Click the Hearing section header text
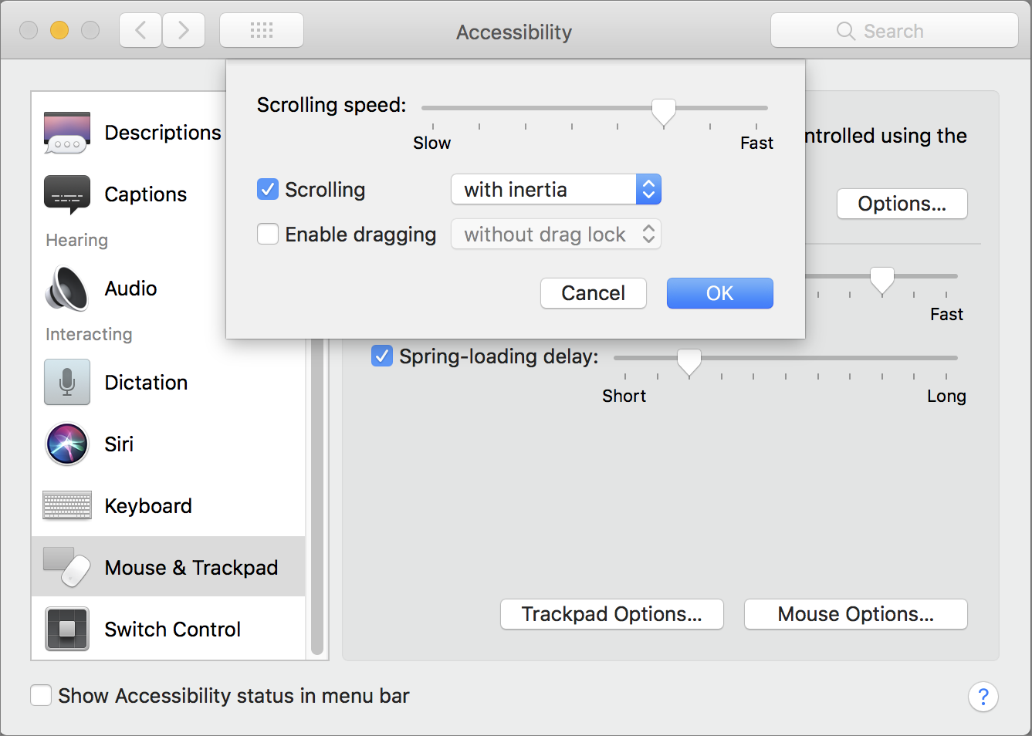1032x736 pixels. point(77,240)
